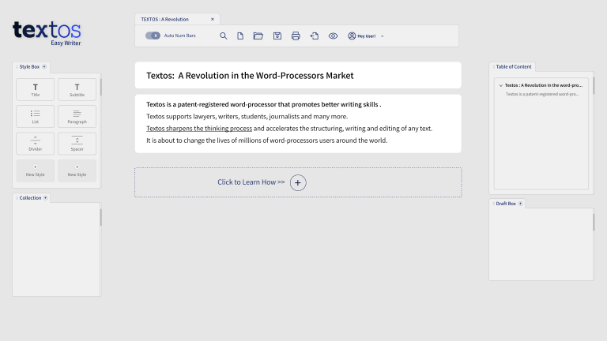Click the circled plus add-block button
Screen dimensions: 607x341
[298, 183]
